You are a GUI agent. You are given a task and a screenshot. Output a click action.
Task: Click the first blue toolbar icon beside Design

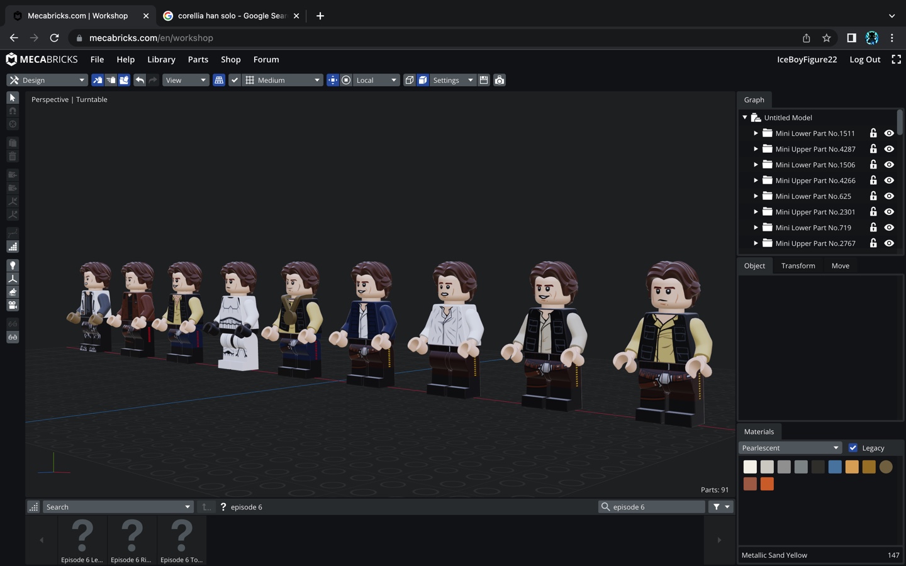pyautogui.click(x=98, y=80)
